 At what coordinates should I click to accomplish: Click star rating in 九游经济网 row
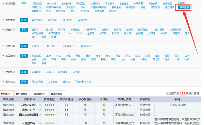pos(49,123)
